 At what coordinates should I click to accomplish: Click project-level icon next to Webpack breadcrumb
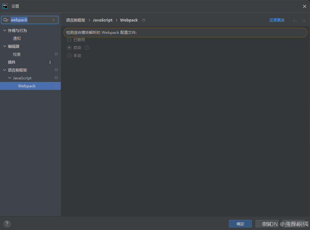[143, 20]
